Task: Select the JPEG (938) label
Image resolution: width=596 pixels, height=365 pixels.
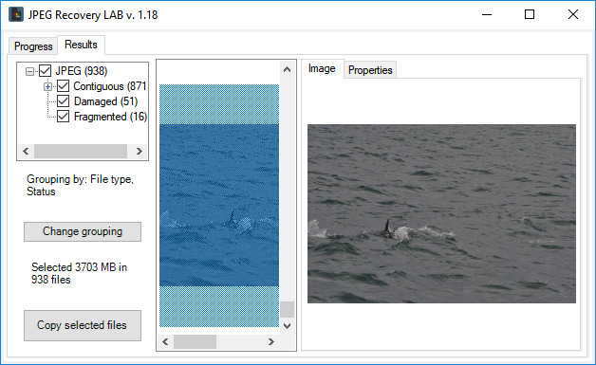Action: click(82, 71)
